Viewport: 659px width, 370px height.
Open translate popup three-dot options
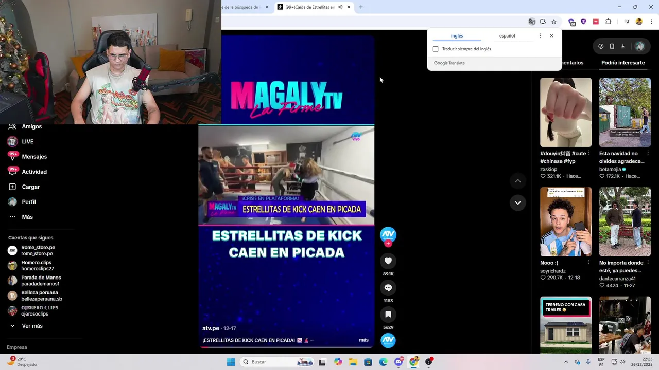click(540, 36)
